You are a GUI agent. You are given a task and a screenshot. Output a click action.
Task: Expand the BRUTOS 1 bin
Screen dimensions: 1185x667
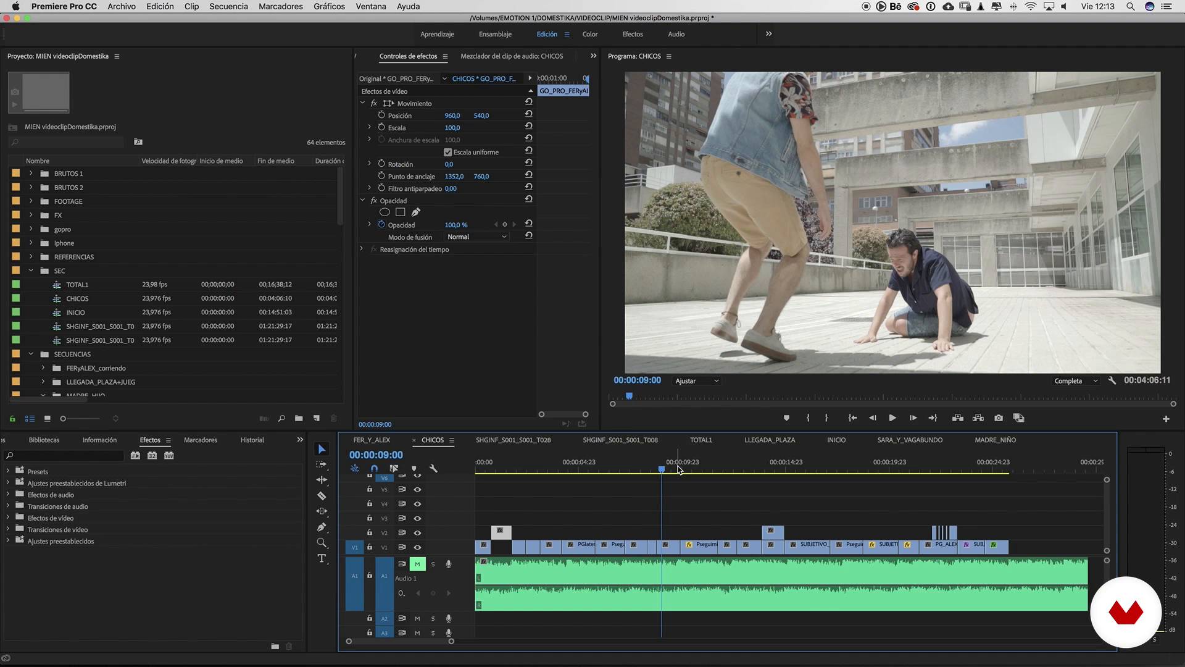click(30, 174)
